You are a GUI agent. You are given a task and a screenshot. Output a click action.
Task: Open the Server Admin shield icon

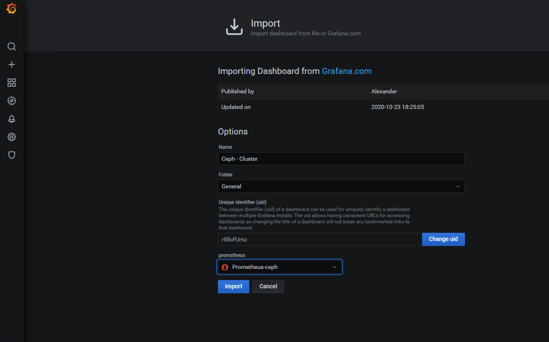point(12,155)
